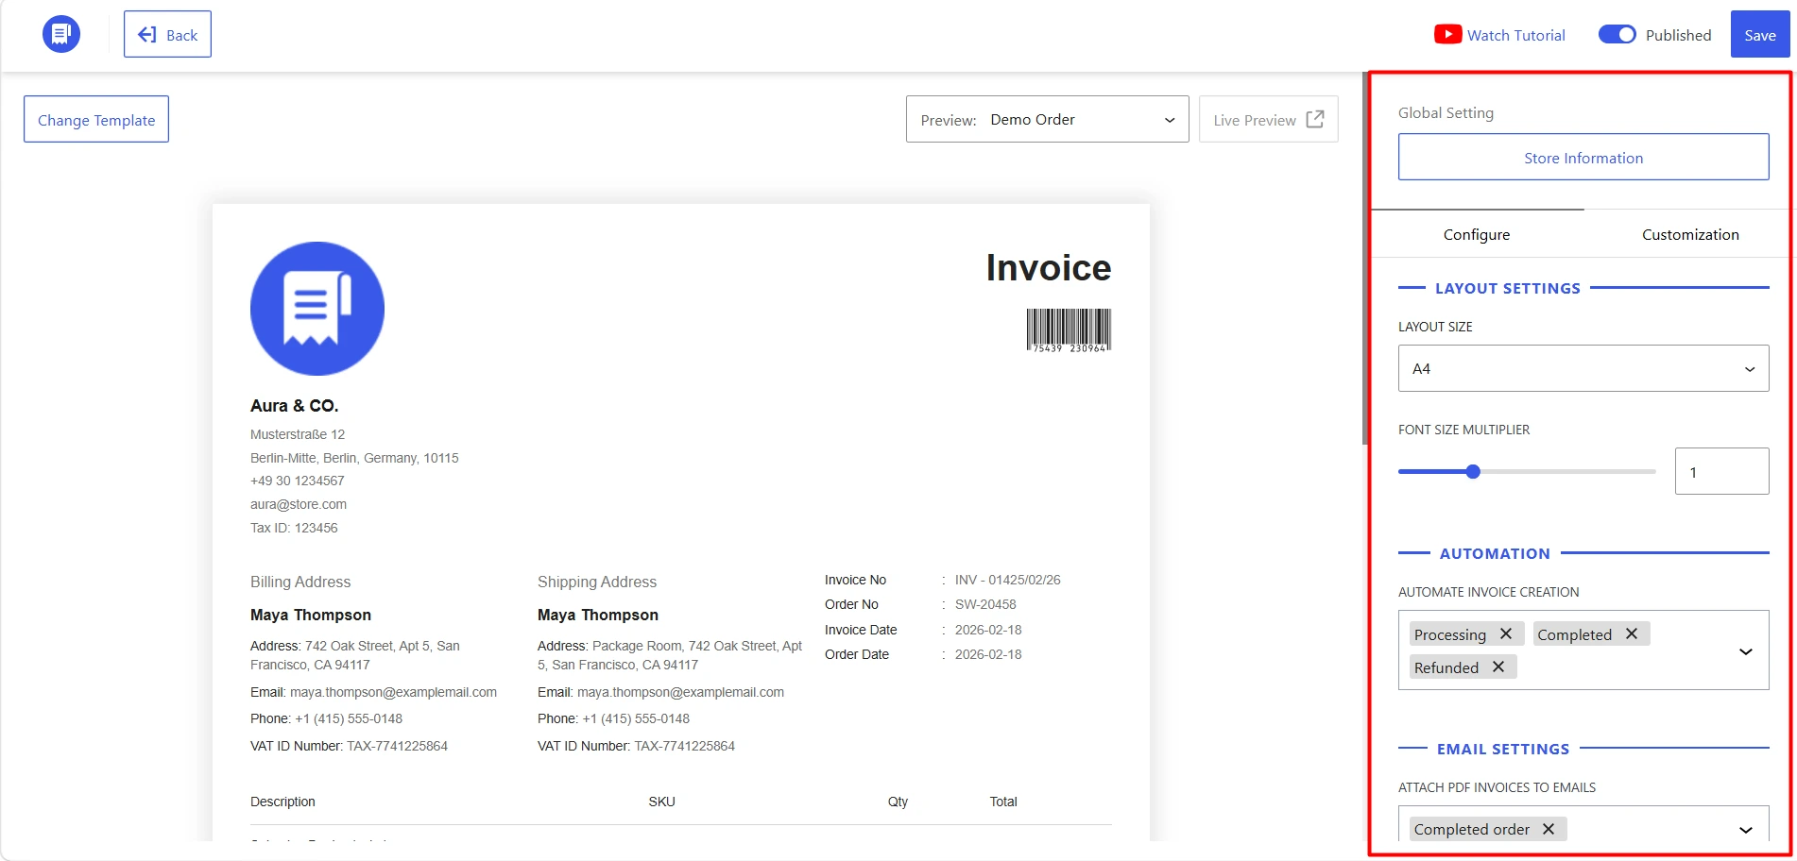
Task: Click the Total column header
Action: click(1003, 802)
